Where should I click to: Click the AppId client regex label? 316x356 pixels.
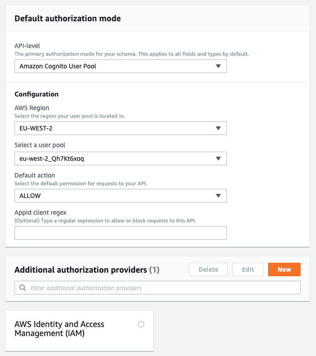[40, 212]
